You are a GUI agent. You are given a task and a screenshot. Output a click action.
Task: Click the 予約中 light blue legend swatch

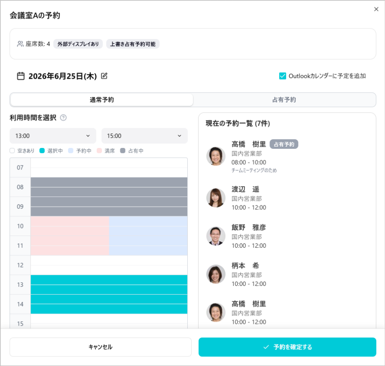[71, 151]
